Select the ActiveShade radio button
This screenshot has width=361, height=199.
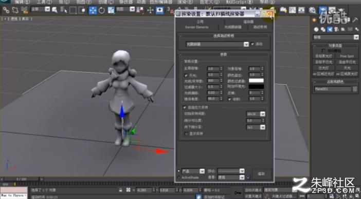pos(179,177)
